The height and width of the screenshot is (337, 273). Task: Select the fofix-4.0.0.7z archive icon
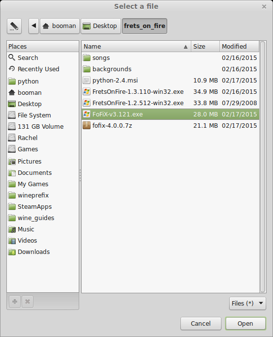click(87, 125)
